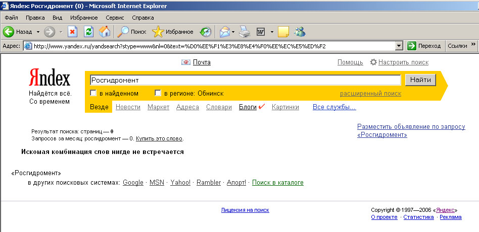Open the Forward history dropdown arrow

[x=61, y=32]
